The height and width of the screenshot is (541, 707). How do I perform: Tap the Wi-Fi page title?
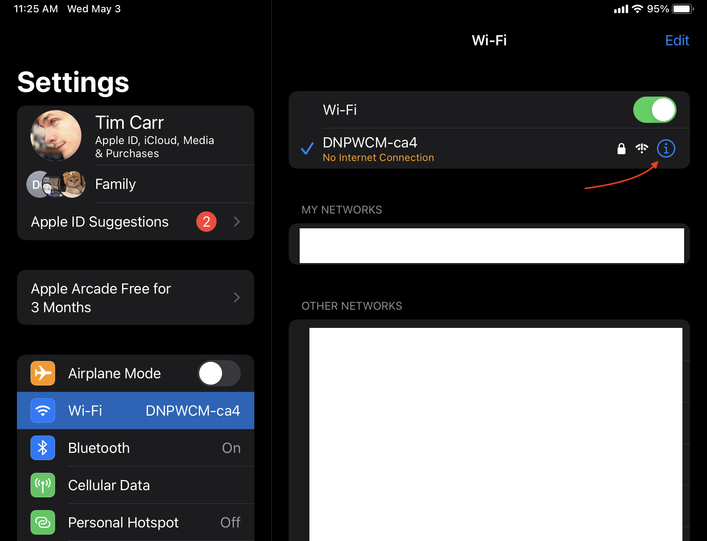489,40
